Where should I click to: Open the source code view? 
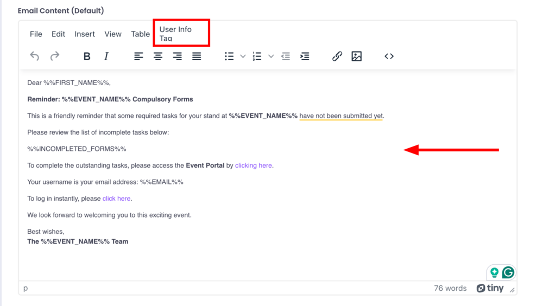pos(389,56)
